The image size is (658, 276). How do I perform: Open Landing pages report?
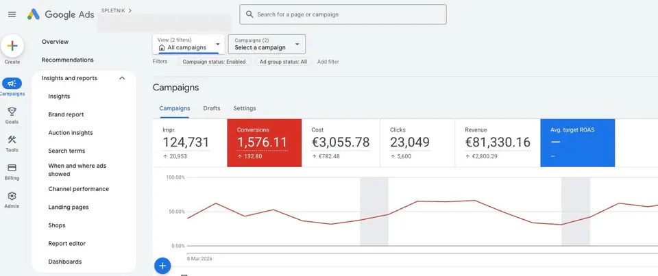pyautogui.click(x=69, y=208)
